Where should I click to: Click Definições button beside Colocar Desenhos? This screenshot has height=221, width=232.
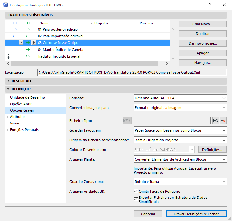point(212,150)
